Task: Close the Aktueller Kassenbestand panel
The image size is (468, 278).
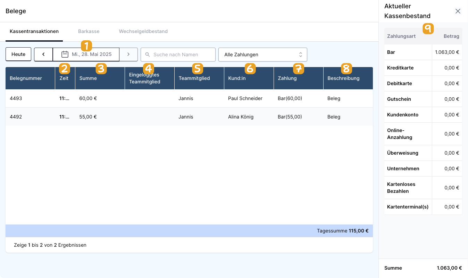Action: (458, 11)
